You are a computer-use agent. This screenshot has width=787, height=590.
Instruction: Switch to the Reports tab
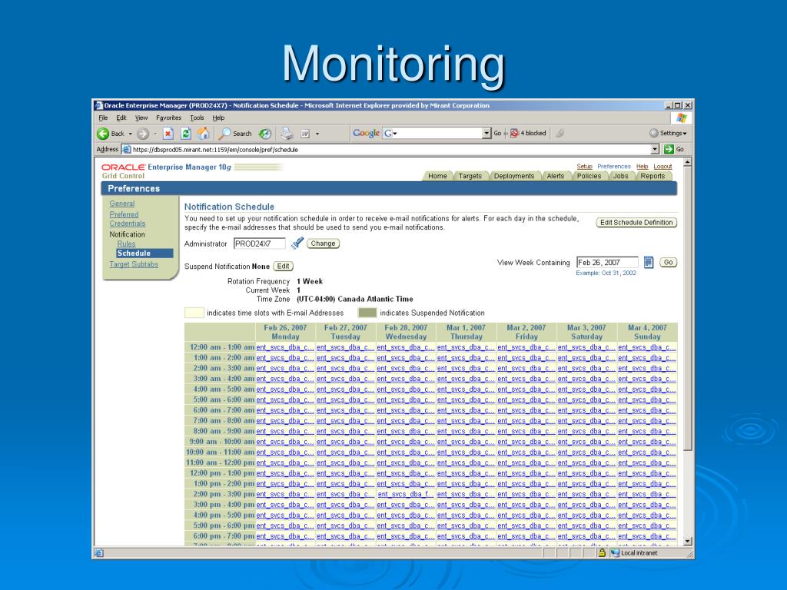pyautogui.click(x=653, y=176)
